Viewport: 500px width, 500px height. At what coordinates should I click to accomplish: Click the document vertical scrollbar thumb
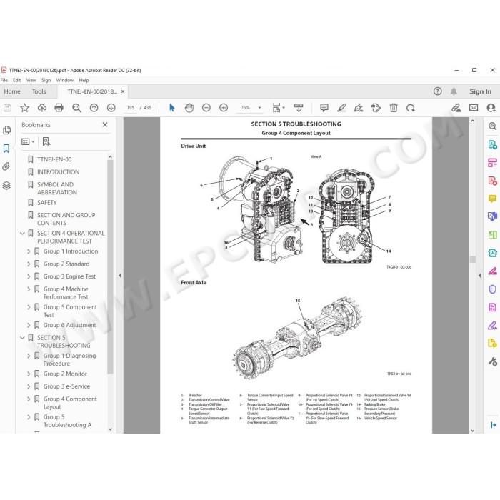coord(473,259)
